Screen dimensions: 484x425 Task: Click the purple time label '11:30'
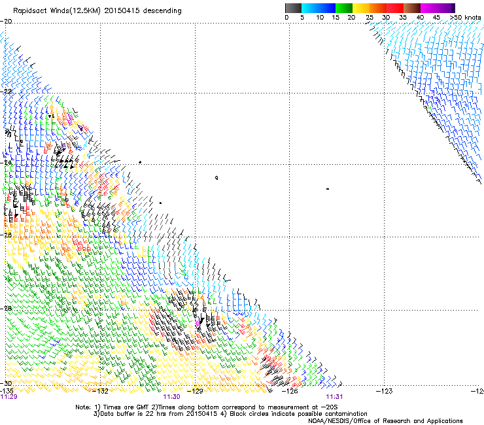click(x=171, y=397)
